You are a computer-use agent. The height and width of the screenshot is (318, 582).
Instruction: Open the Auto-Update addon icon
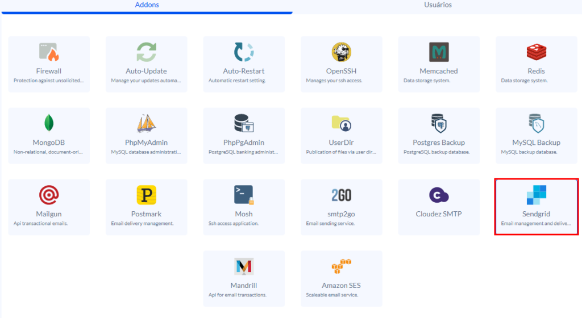point(146,52)
